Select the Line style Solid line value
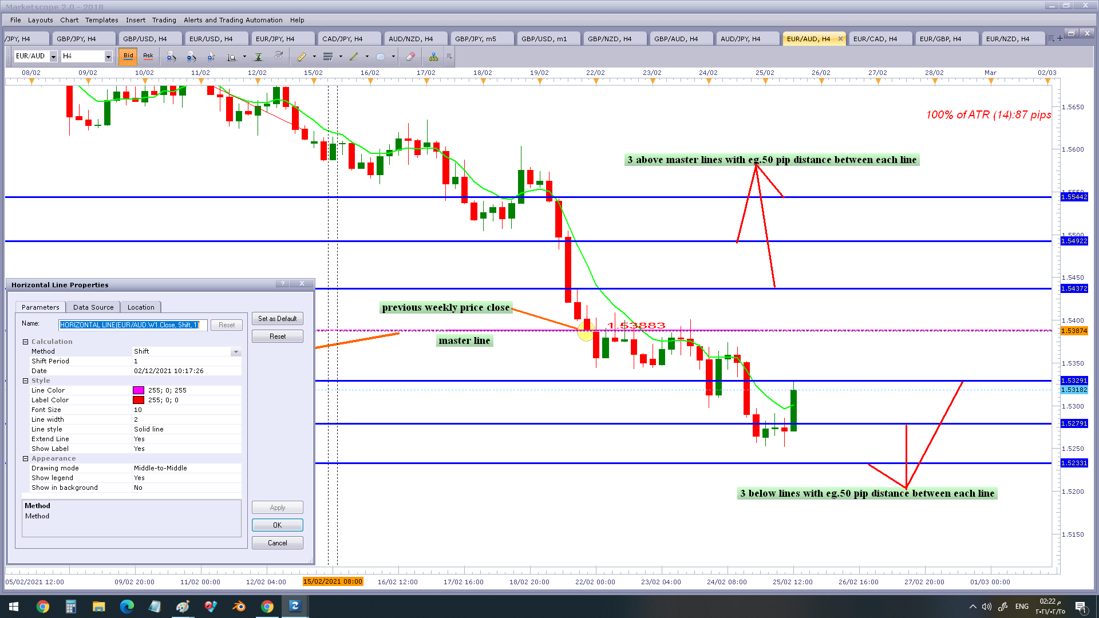Image resolution: width=1099 pixels, height=618 pixels. (x=187, y=429)
